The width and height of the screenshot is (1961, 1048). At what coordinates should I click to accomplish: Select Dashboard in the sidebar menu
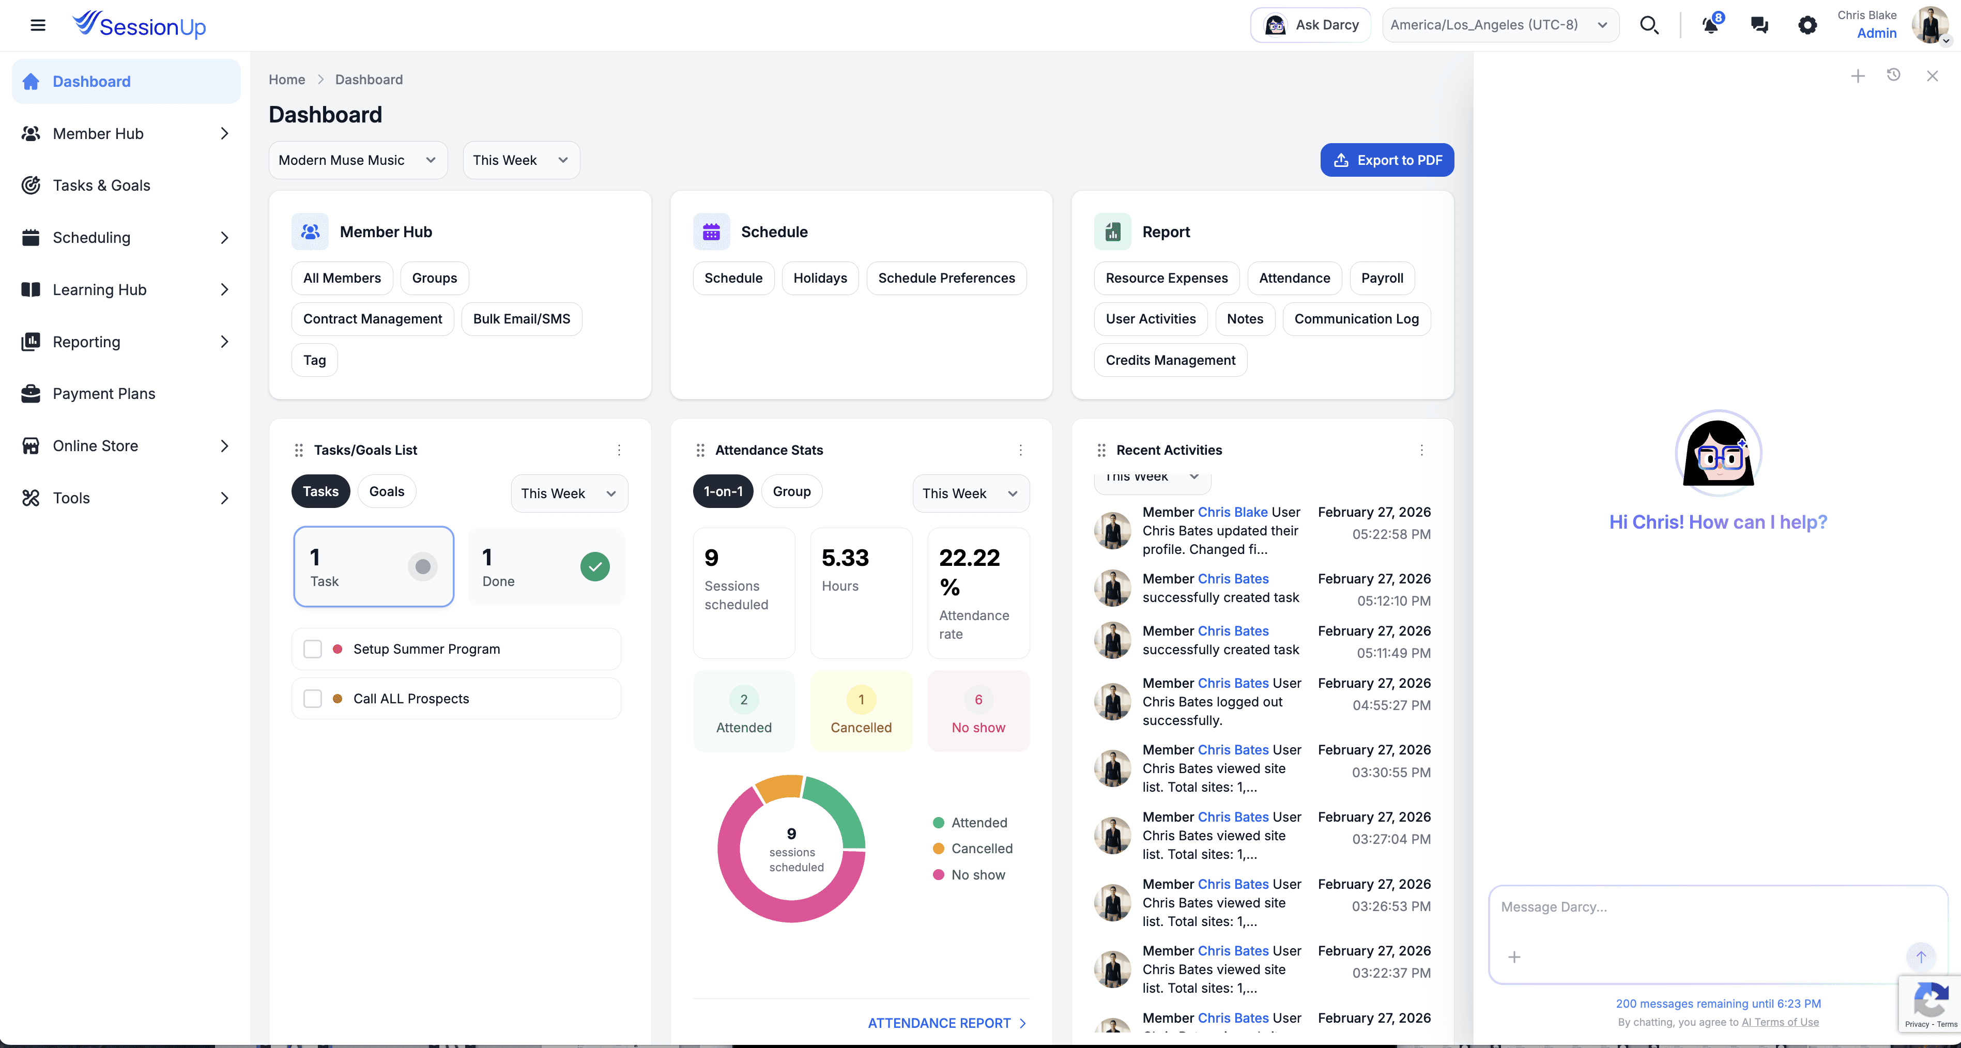pos(91,81)
